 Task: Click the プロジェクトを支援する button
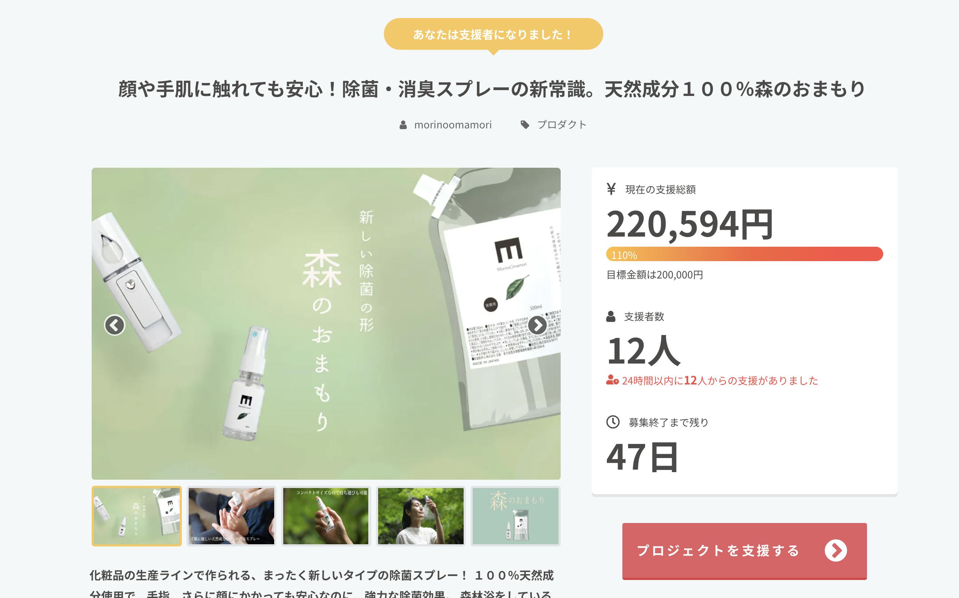tap(744, 551)
